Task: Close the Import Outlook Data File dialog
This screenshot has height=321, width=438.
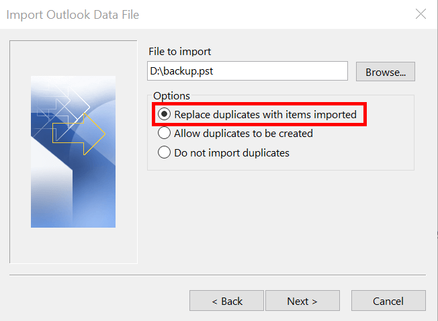Action: pyautogui.click(x=421, y=13)
